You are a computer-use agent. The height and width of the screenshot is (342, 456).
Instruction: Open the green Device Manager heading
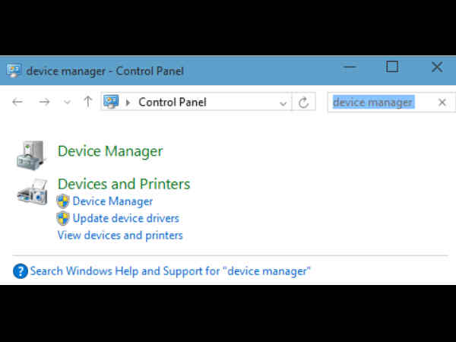pos(110,151)
